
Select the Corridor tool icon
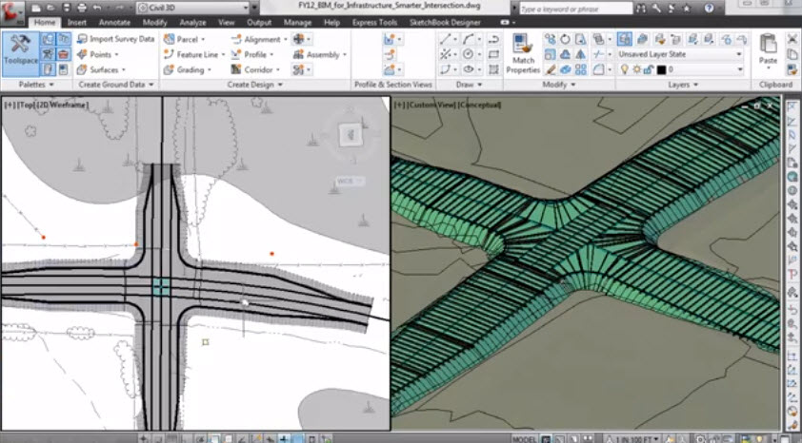coord(234,70)
